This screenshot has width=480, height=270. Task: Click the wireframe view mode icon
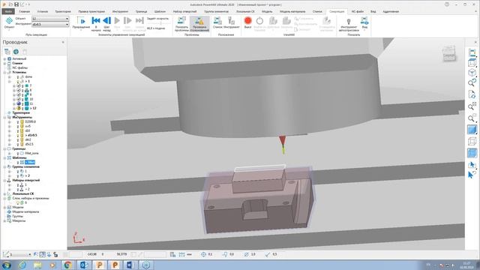coord(472,141)
